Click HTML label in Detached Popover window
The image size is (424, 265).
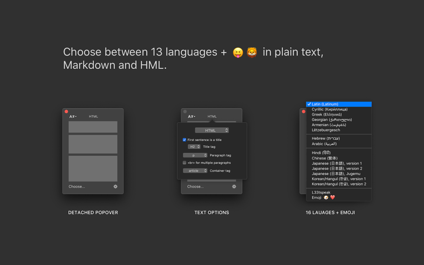(x=94, y=117)
